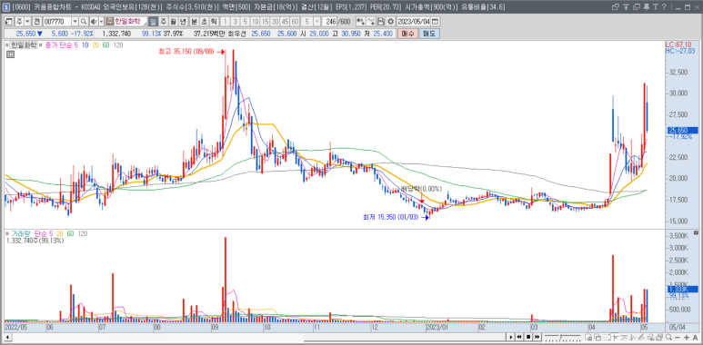Select the daily (일) period button
703x345 pixels.
pyautogui.click(x=153, y=22)
